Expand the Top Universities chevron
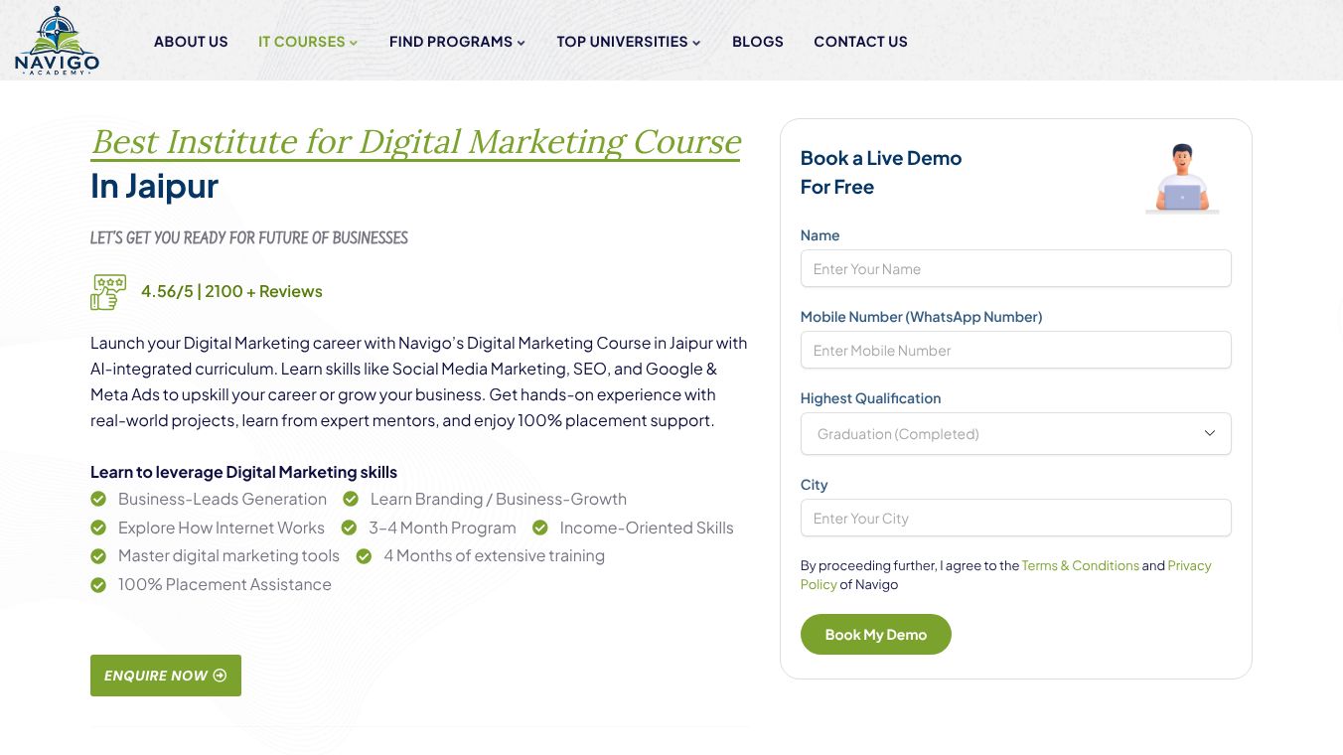This screenshot has width=1343, height=755. pos(696,43)
